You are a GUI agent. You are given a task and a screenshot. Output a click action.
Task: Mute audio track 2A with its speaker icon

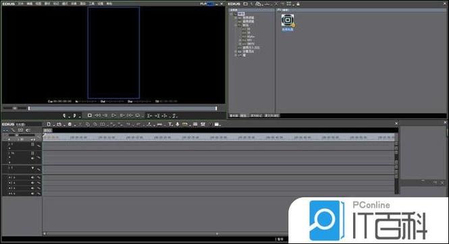click(x=32, y=182)
